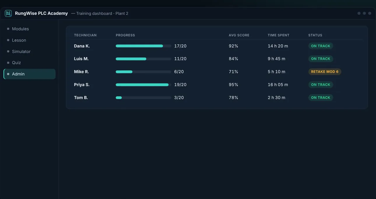Select technician name Priya S.

tap(82, 85)
